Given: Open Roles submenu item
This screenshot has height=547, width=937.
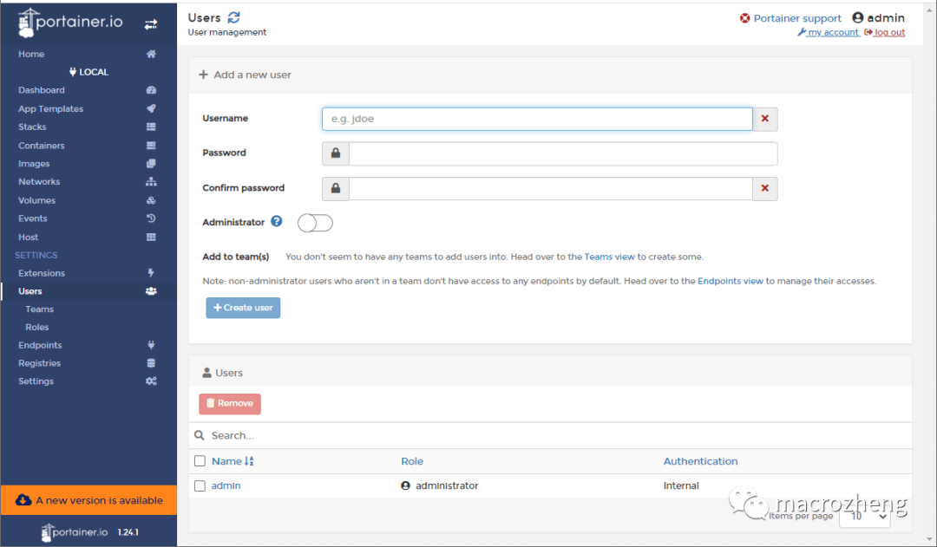Looking at the screenshot, I should click(37, 327).
